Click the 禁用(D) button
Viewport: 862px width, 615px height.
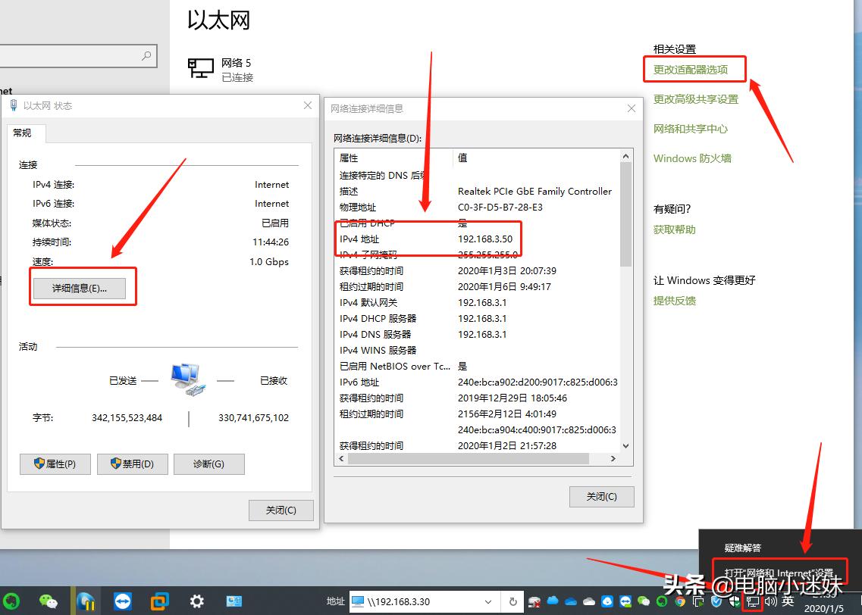[132, 464]
